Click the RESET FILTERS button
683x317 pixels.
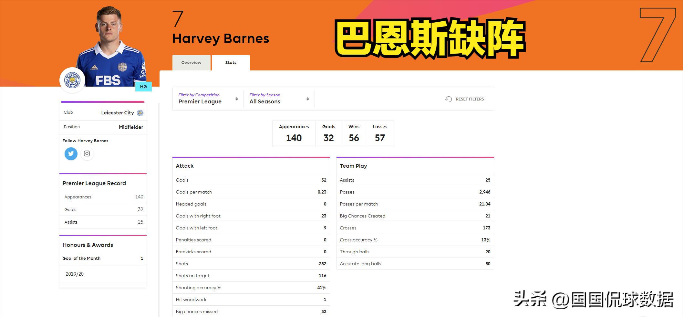pyautogui.click(x=470, y=99)
